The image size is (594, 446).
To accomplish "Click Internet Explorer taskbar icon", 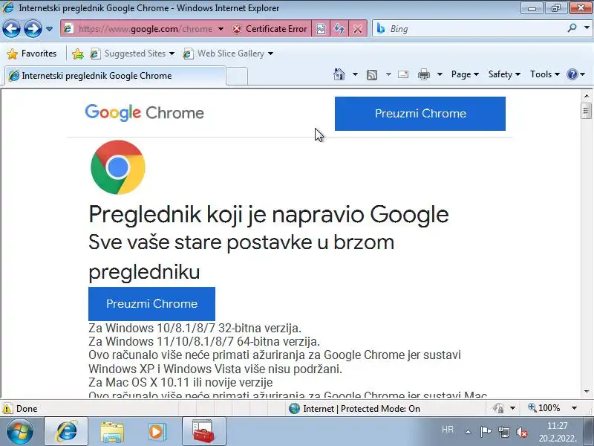I will (67, 432).
